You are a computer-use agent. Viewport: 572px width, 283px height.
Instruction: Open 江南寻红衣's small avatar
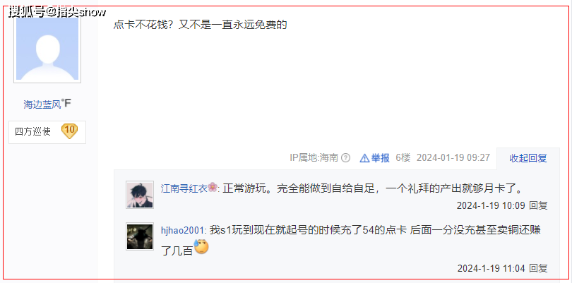tap(140, 195)
